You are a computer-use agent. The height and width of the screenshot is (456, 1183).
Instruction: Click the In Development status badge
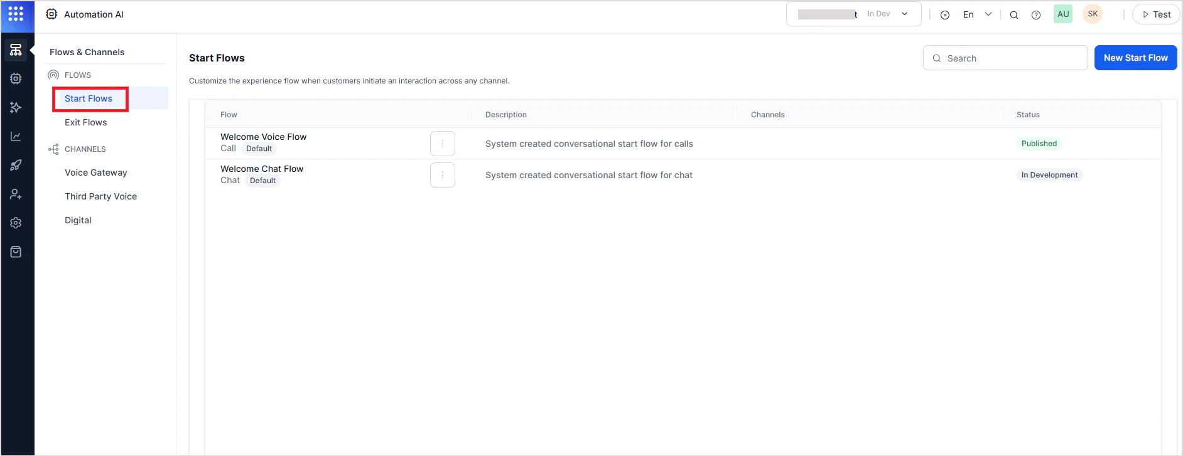[x=1049, y=175]
